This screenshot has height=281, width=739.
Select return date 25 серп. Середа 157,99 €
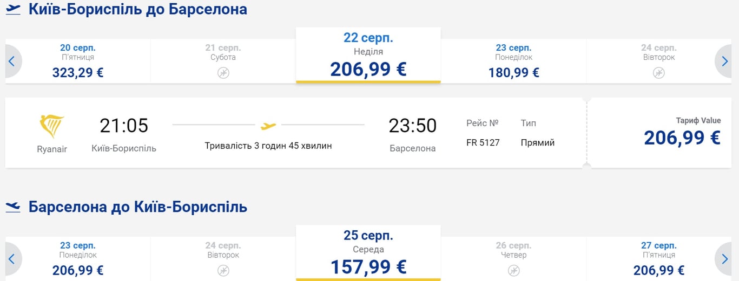pyautogui.click(x=368, y=255)
